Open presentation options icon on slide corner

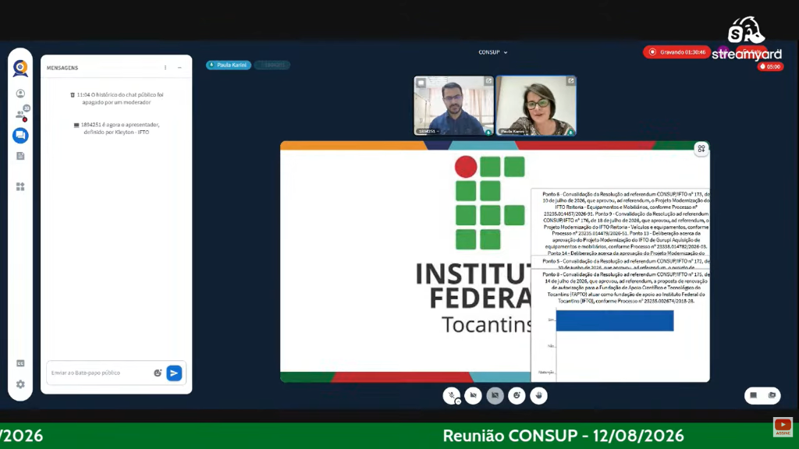[701, 149]
